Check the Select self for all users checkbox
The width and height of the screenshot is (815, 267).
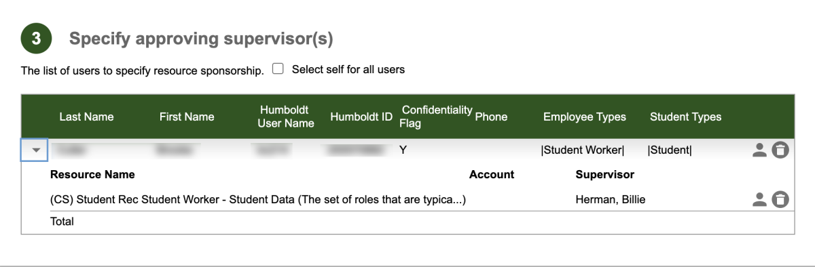coord(278,69)
